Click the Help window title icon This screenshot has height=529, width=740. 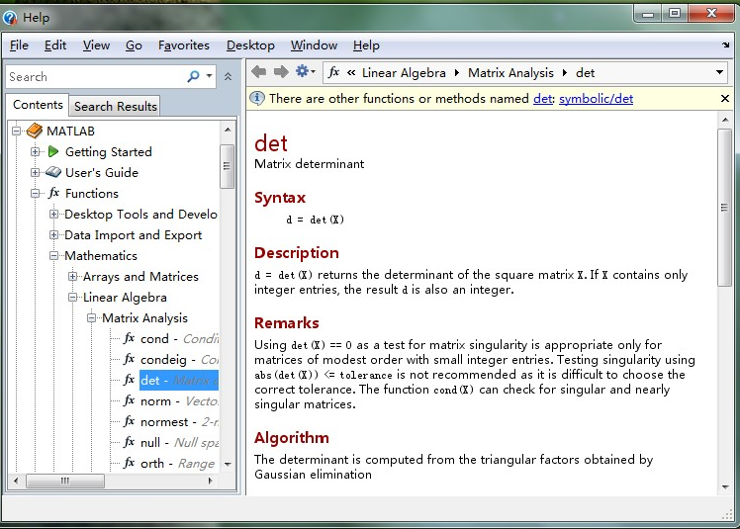coord(10,18)
